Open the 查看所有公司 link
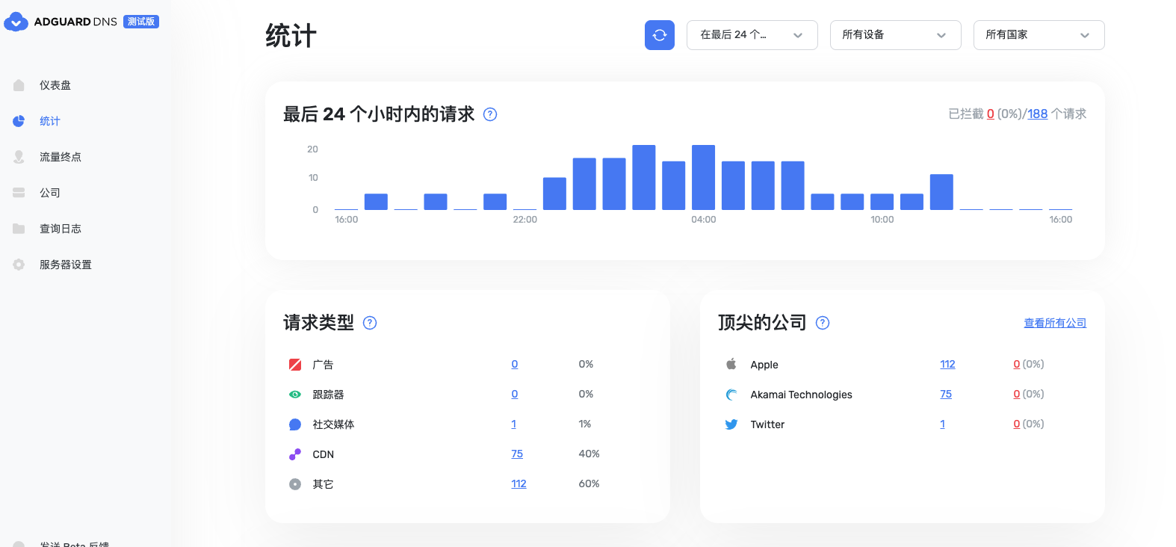This screenshot has width=1176, height=547. click(x=1055, y=323)
